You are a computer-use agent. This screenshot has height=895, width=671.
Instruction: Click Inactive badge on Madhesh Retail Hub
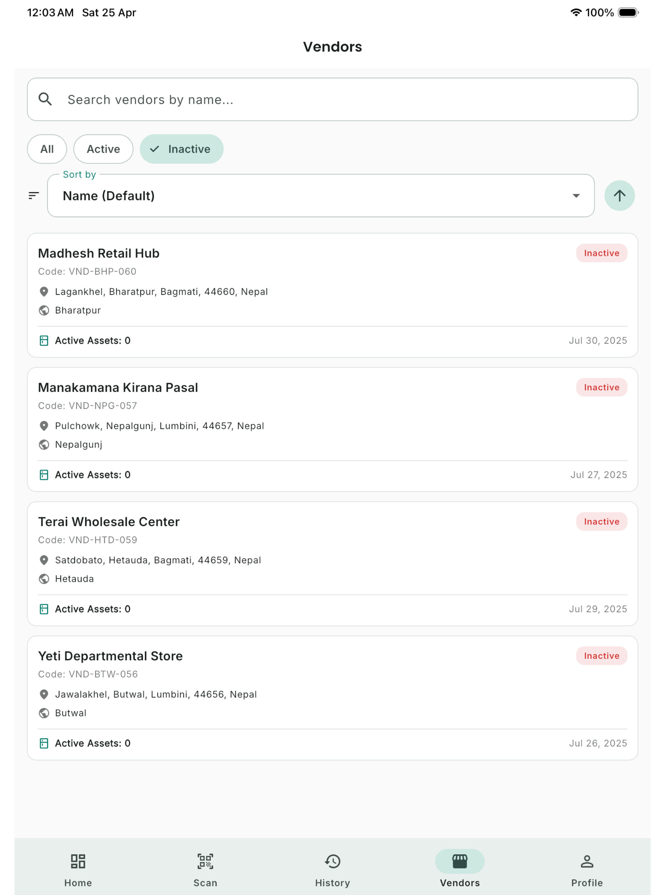pos(602,253)
